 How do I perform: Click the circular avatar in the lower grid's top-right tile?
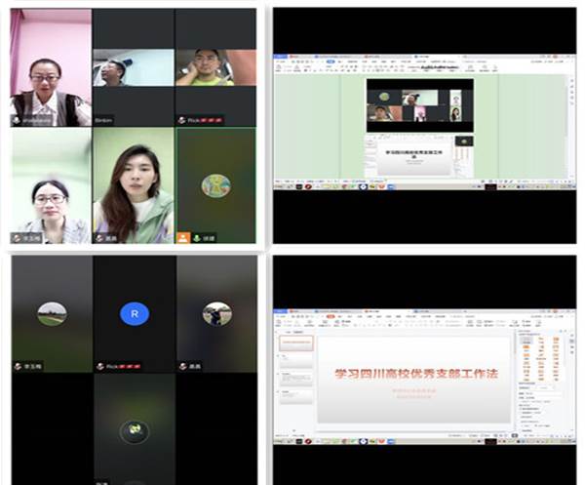[216, 313]
